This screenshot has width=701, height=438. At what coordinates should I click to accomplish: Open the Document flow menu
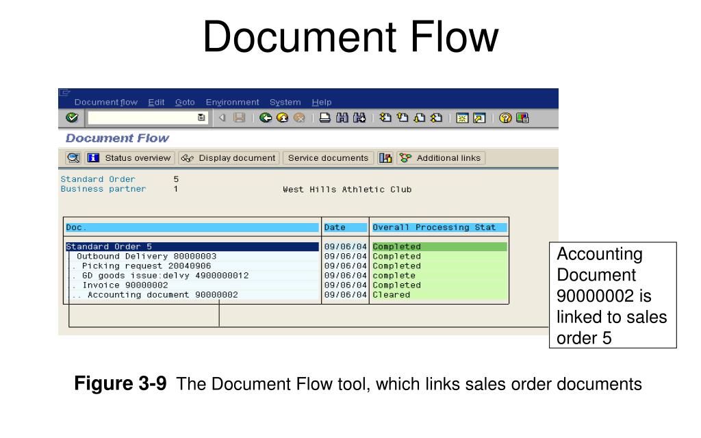(x=106, y=103)
